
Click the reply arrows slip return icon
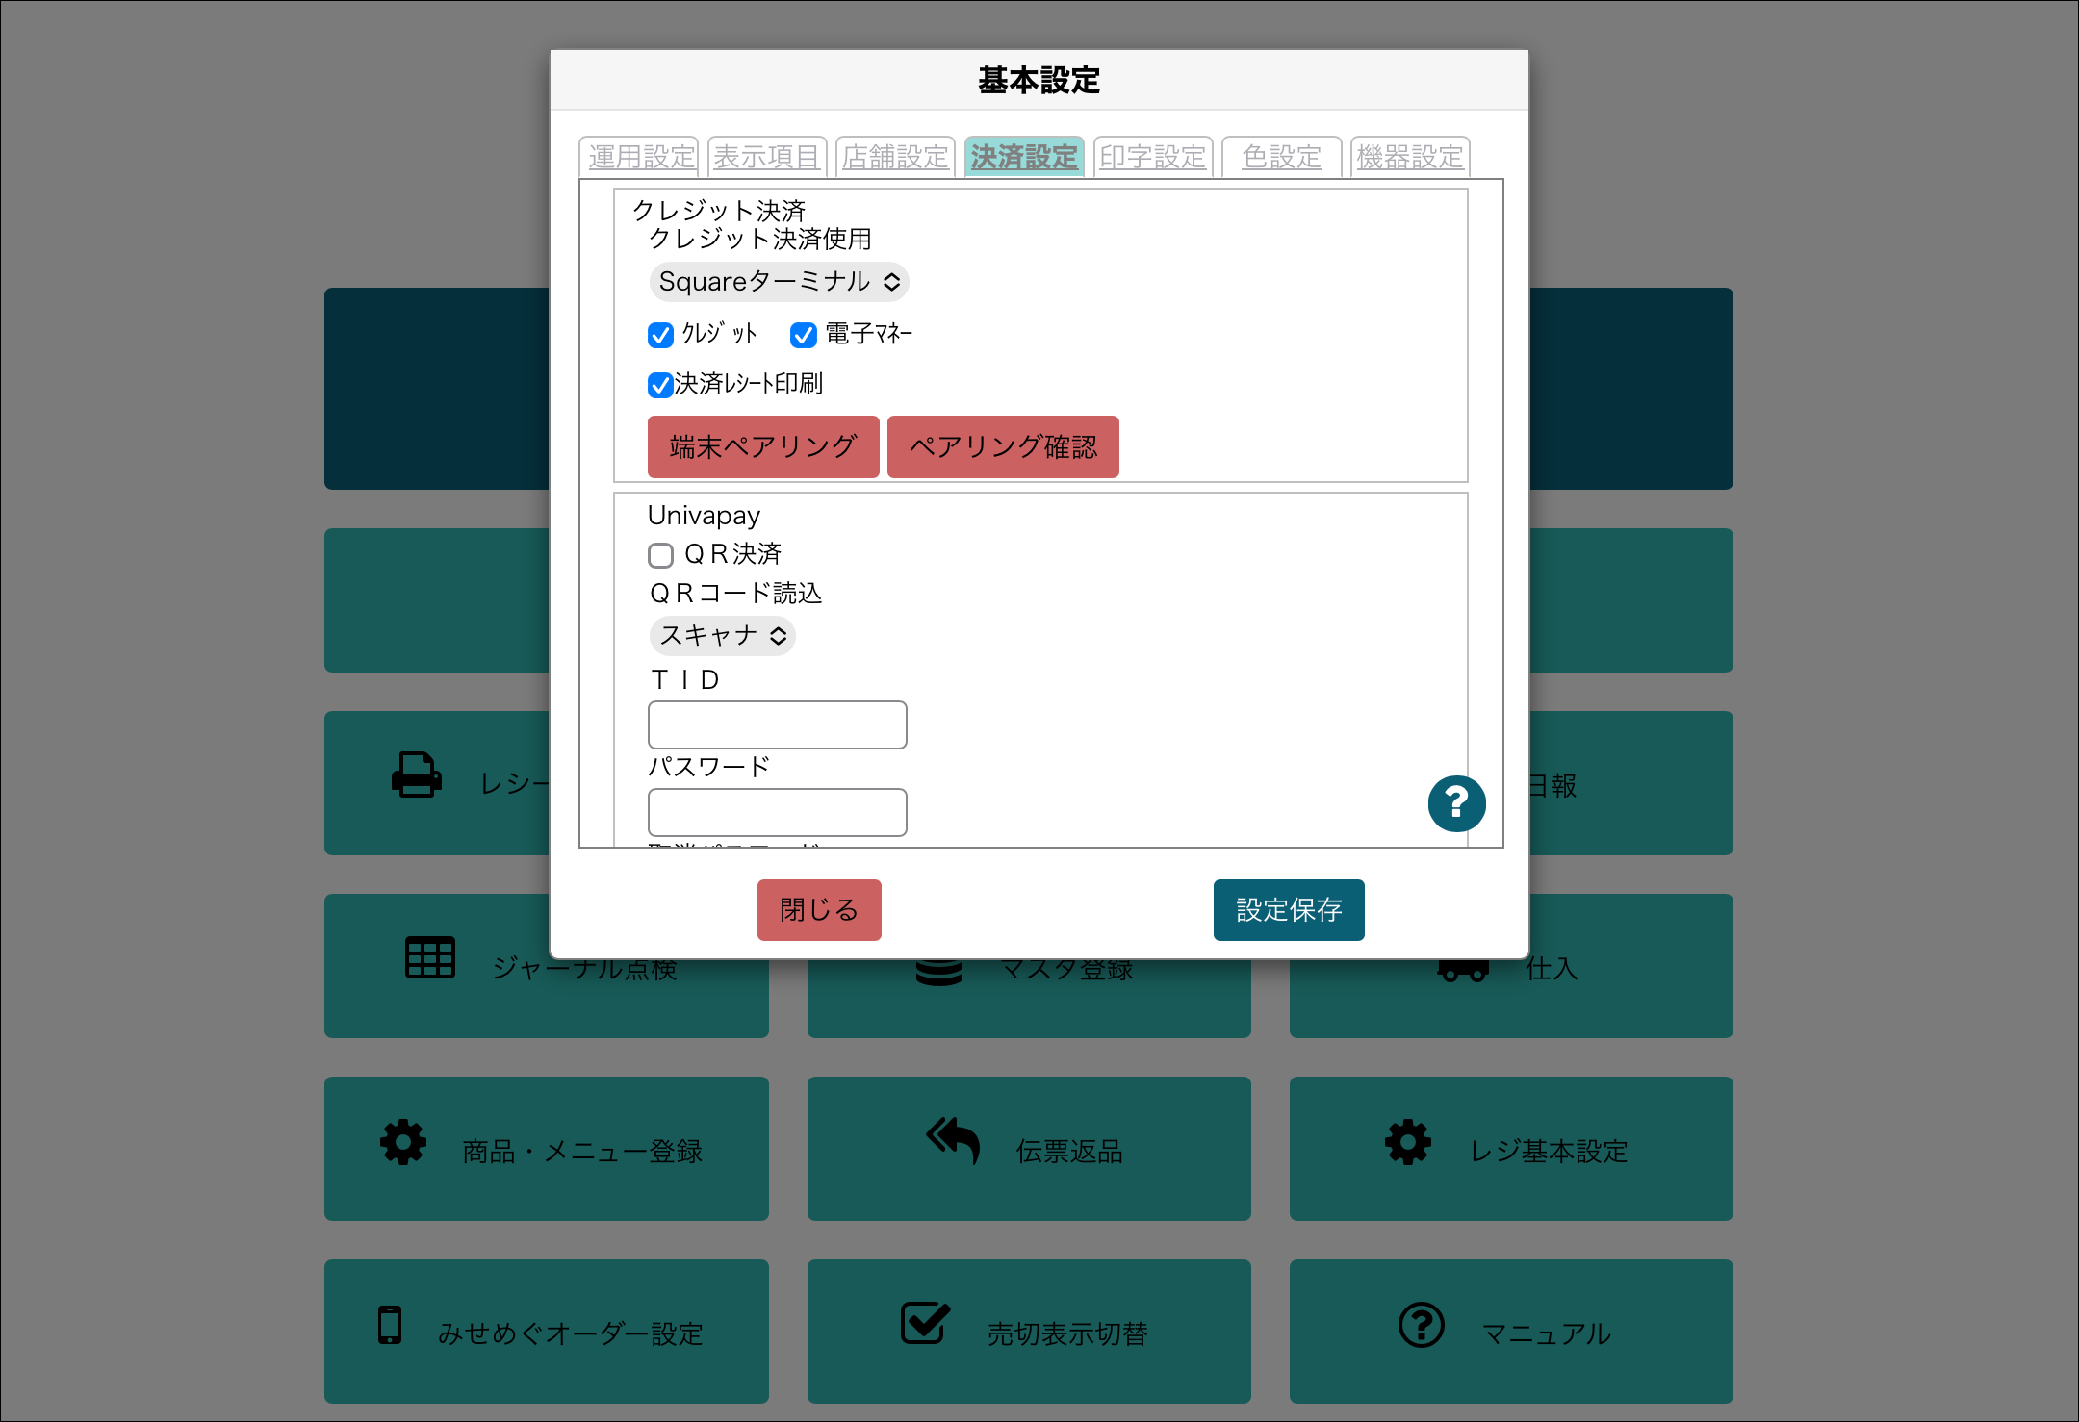953,1140
